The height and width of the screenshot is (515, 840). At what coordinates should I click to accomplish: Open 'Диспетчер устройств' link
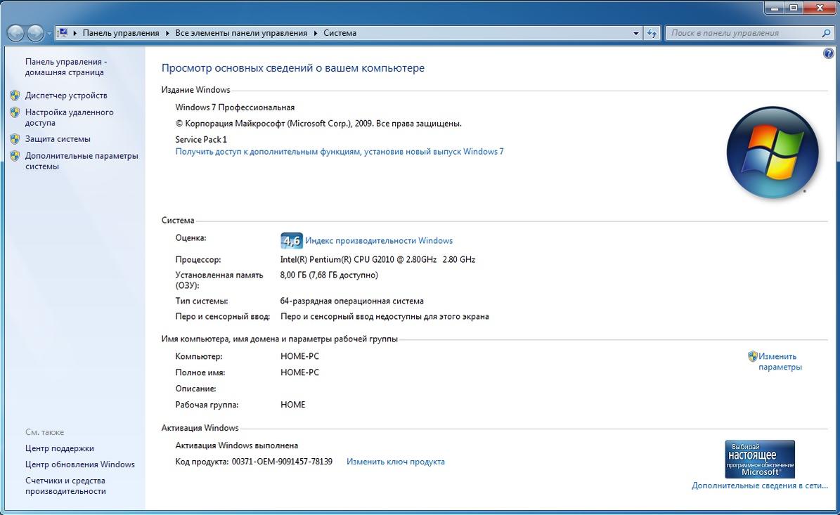pyautogui.click(x=66, y=96)
